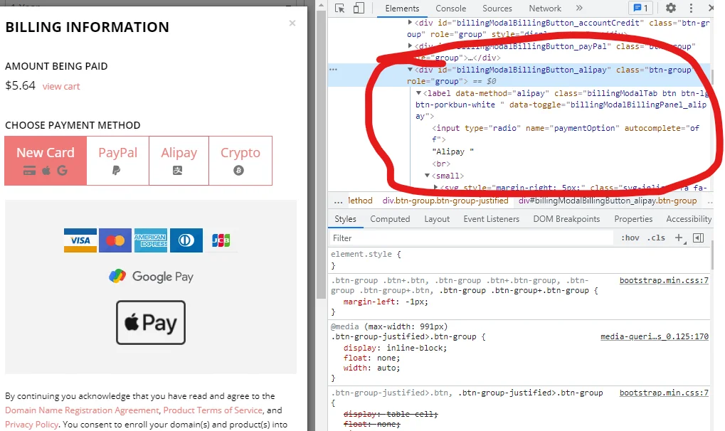This screenshot has width=725, height=431.
Task: Open the Accessibility pane tab
Action: [689, 219]
